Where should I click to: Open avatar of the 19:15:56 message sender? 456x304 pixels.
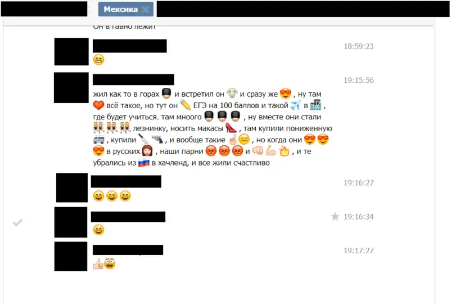pos(71,88)
